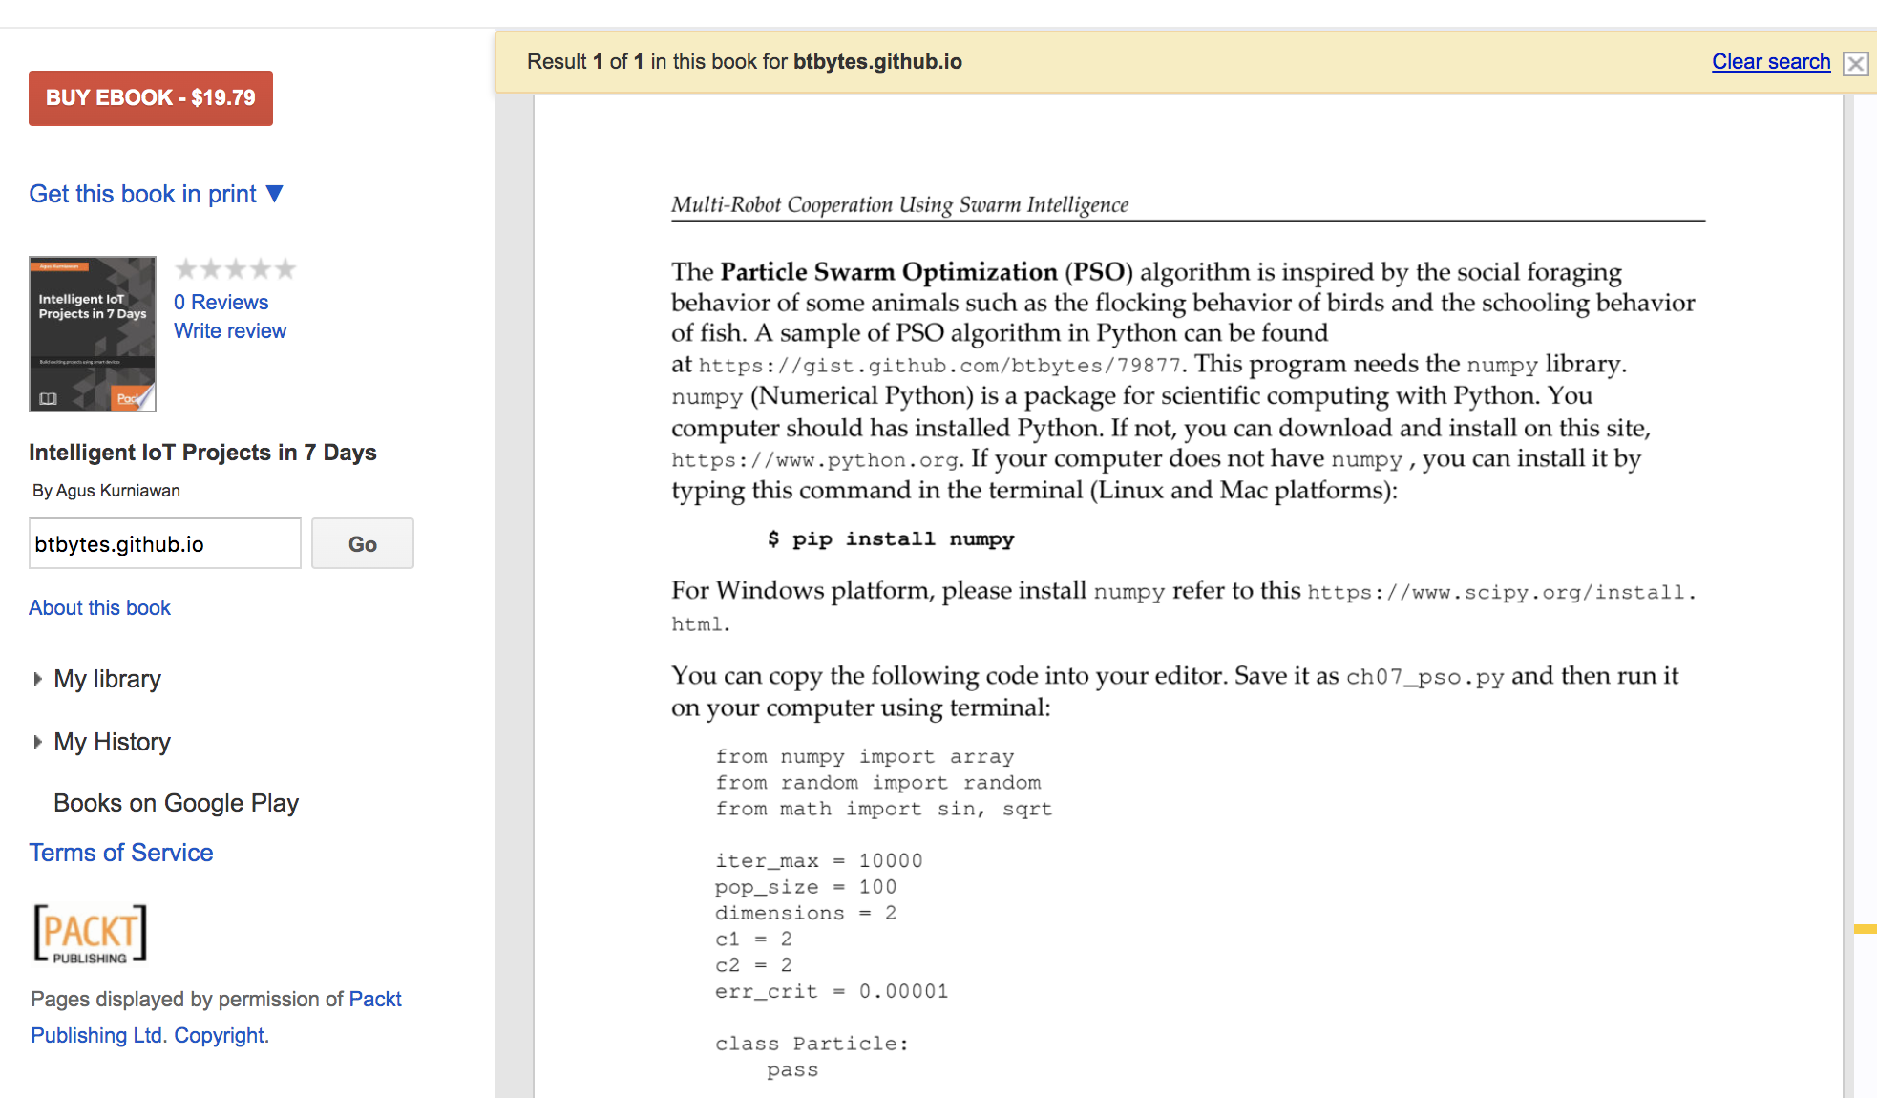Open the Terms of Service link
This screenshot has height=1098, width=1877.
coord(121,853)
